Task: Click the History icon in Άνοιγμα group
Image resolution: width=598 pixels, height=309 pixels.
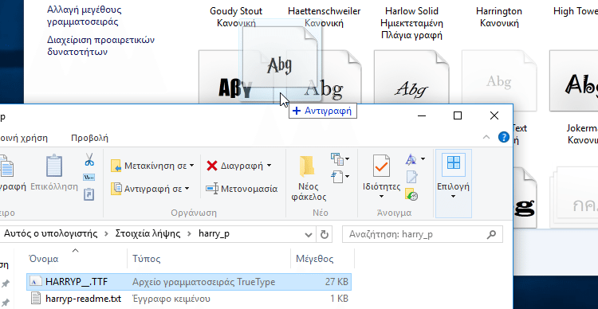Action: click(411, 194)
